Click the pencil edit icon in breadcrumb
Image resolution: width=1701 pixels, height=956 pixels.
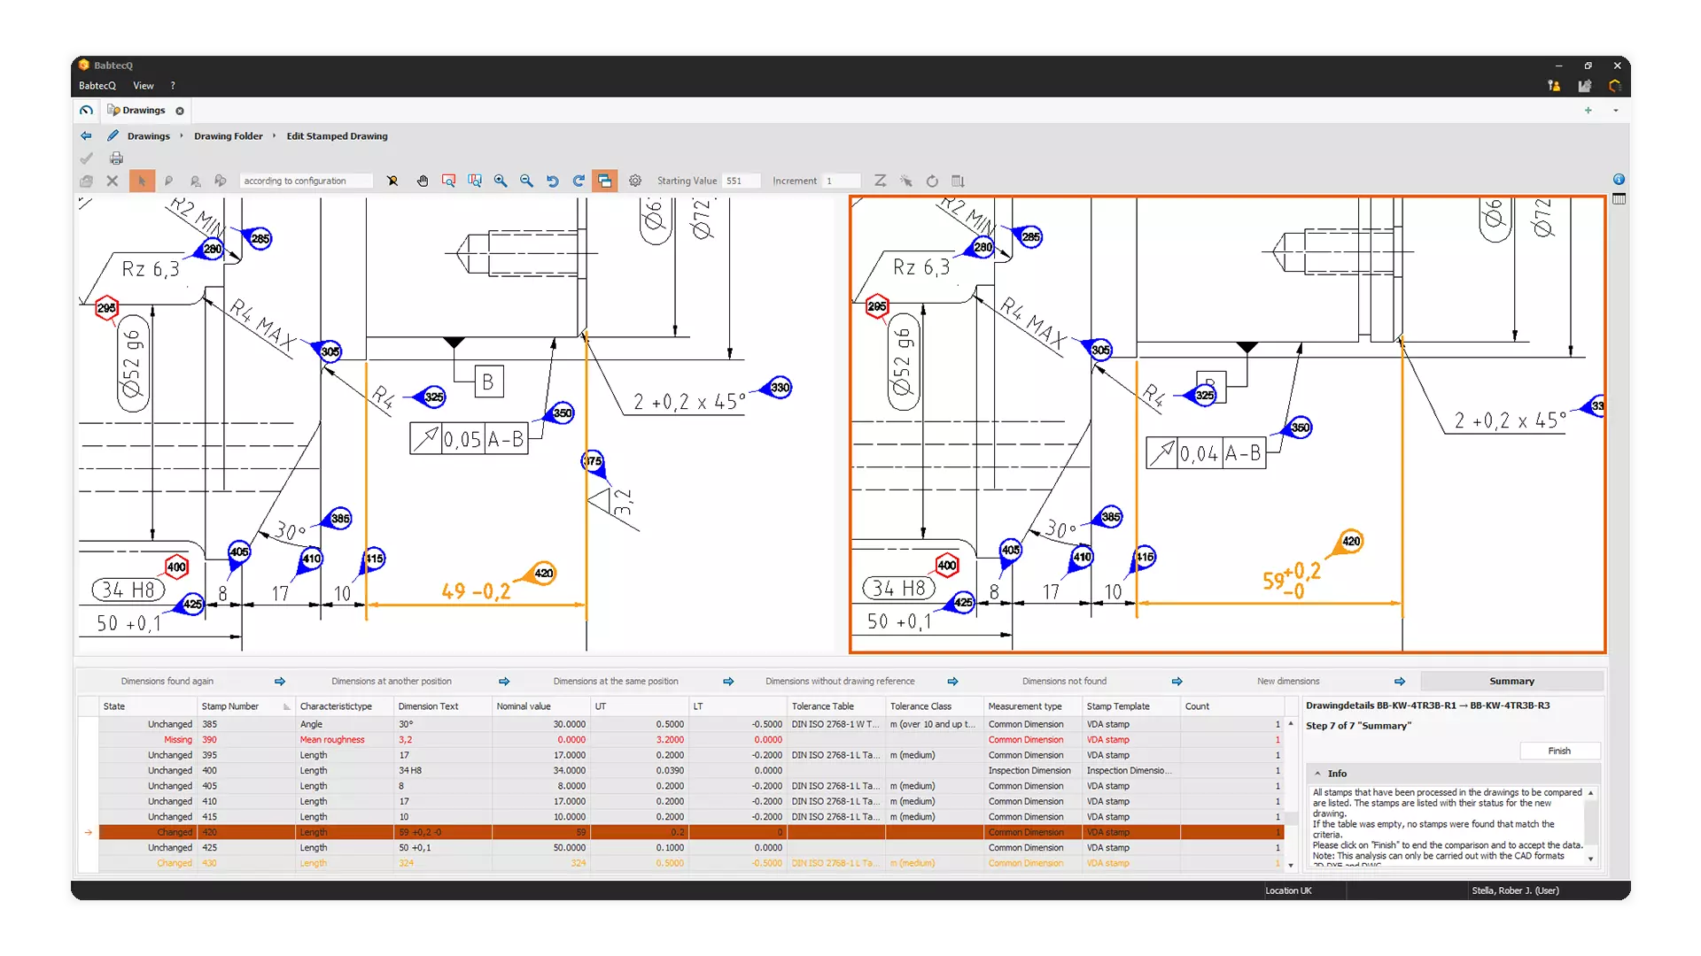[x=113, y=136]
